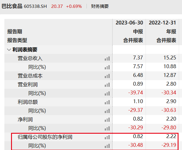The image size is (182, 150).
Task: Open chart icon for 归属母公司股东的净利润 row
Action: (107, 137)
